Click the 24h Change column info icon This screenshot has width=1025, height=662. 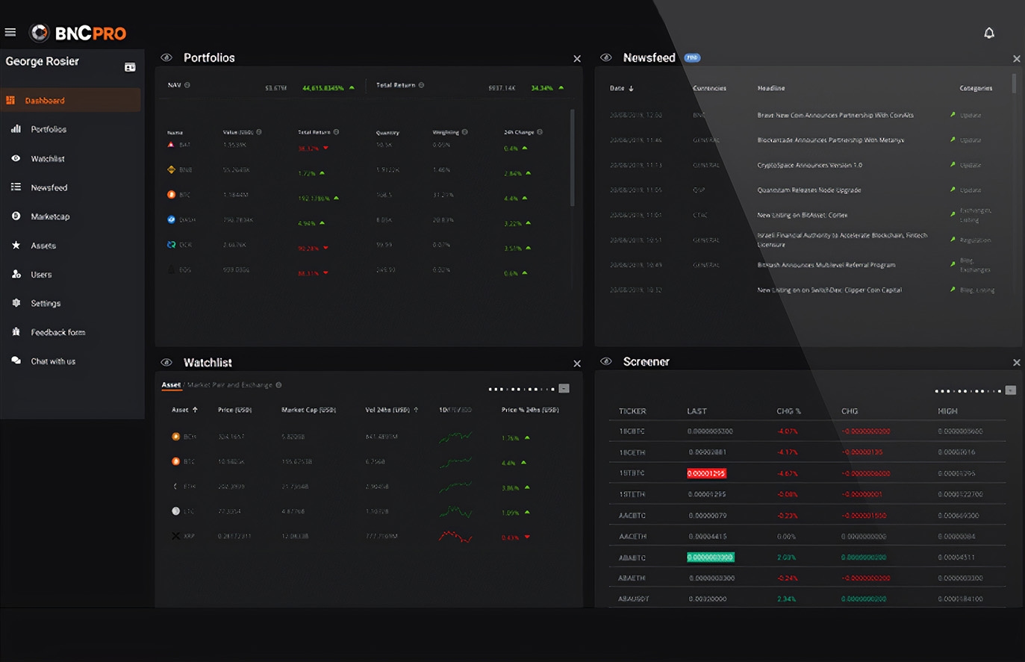540,132
